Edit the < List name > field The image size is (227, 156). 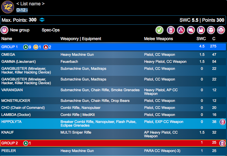[x=30, y=4]
